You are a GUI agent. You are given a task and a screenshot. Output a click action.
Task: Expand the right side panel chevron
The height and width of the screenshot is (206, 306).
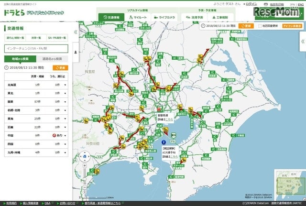click(x=303, y=42)
